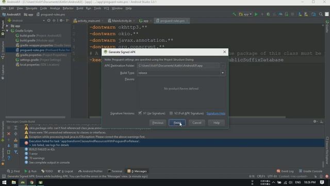
Task: Click the APK Destination Folder field
Action: click(178, 66)
